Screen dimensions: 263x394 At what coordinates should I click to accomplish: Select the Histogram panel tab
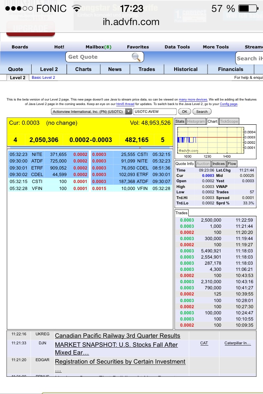tap(196, 121)
